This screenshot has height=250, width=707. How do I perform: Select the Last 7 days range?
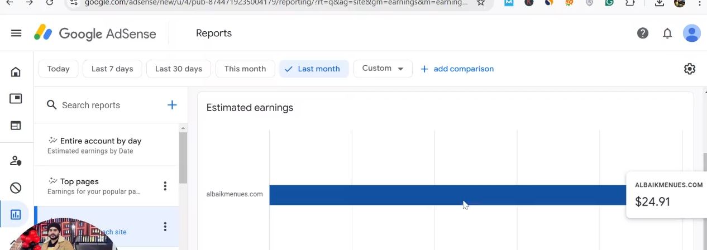(112, 69)
